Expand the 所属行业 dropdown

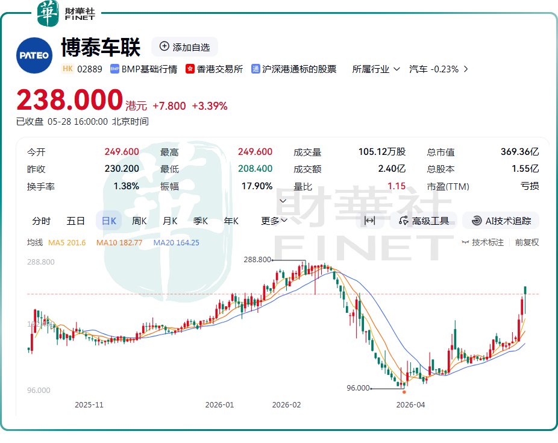(x=376, y=69)
